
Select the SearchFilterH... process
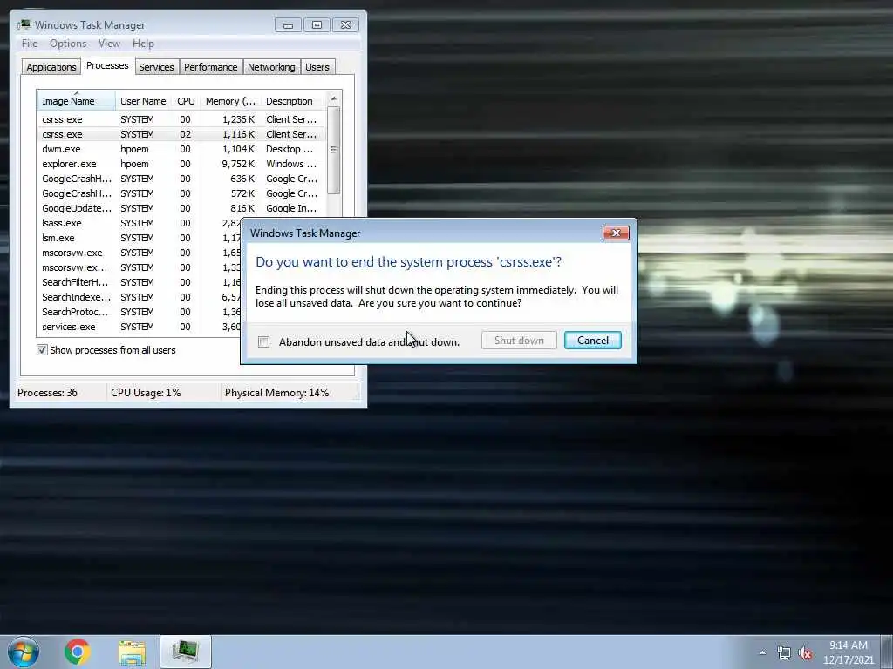[x=139, y=282]
